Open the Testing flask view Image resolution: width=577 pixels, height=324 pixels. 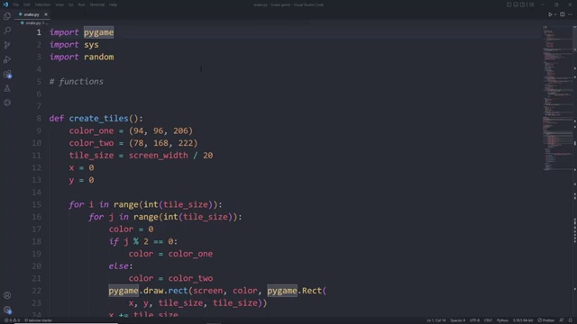tap(7, 88)
